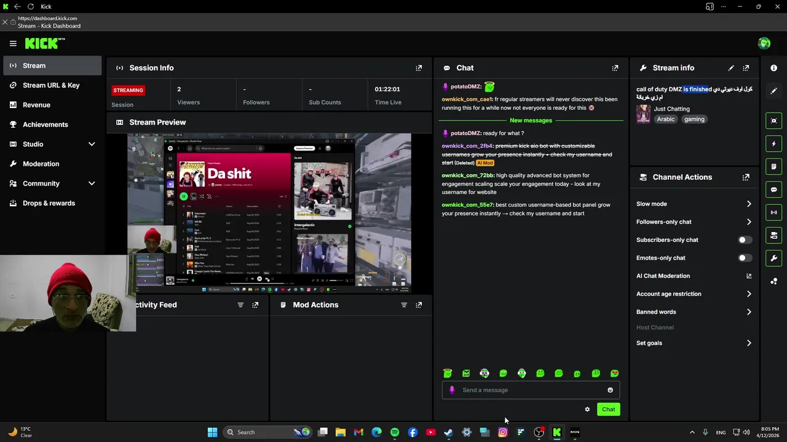Toggle the chat bubble widget icon
The width and height of the screenshot is (787, 442).
tap(774, 190)
